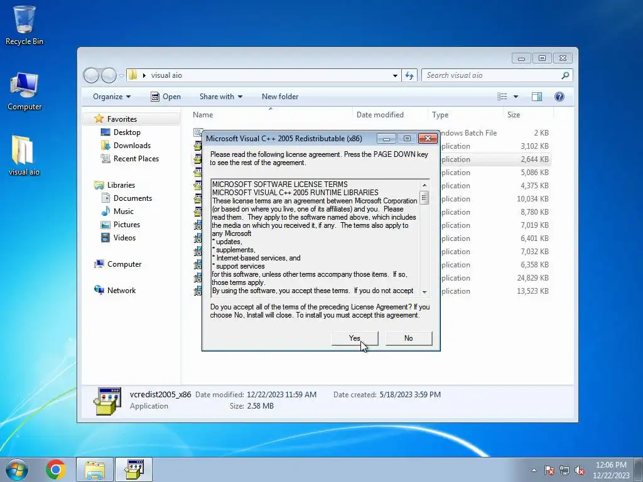Open the Windows Start menu orb
This screenshot has height=482, width=643.
click(x=17, y=469)
